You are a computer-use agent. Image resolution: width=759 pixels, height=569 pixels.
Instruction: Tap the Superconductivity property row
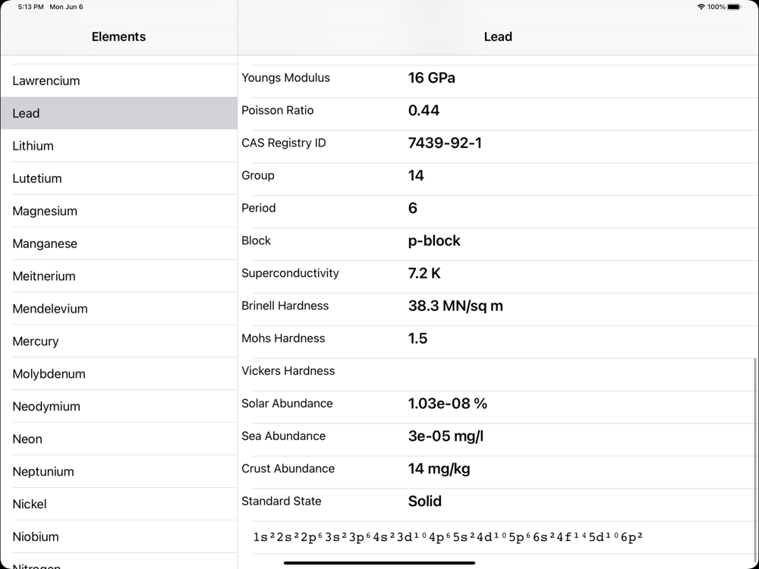pos(497,273)
